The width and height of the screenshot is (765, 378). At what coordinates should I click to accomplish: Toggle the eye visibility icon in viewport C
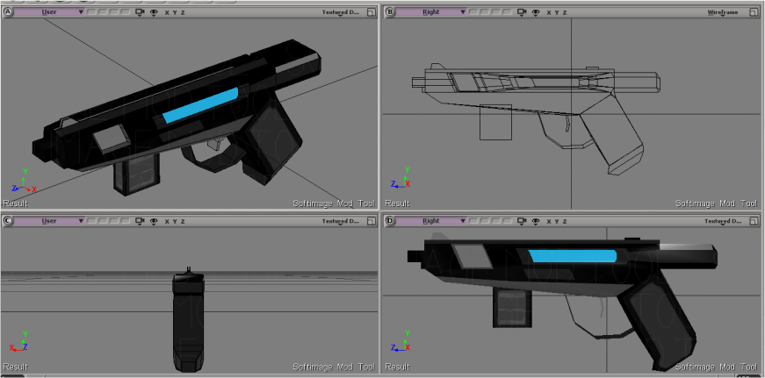click(x=154, y=221)
